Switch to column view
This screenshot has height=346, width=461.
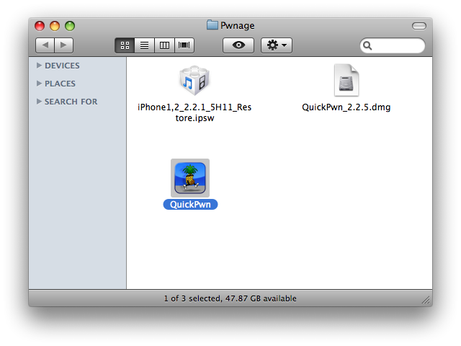click(x=164, y=45)
